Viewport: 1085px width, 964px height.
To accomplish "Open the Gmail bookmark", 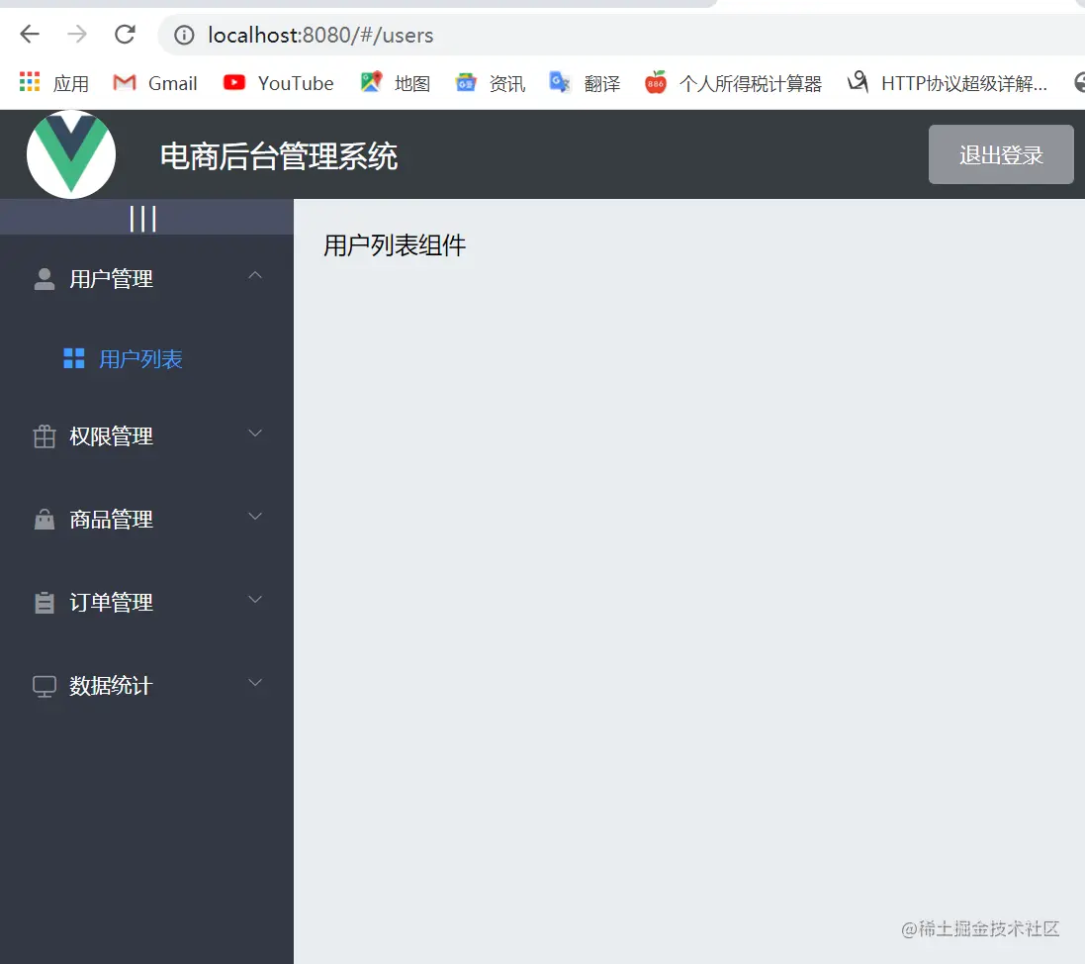I will tap(155, 83).
